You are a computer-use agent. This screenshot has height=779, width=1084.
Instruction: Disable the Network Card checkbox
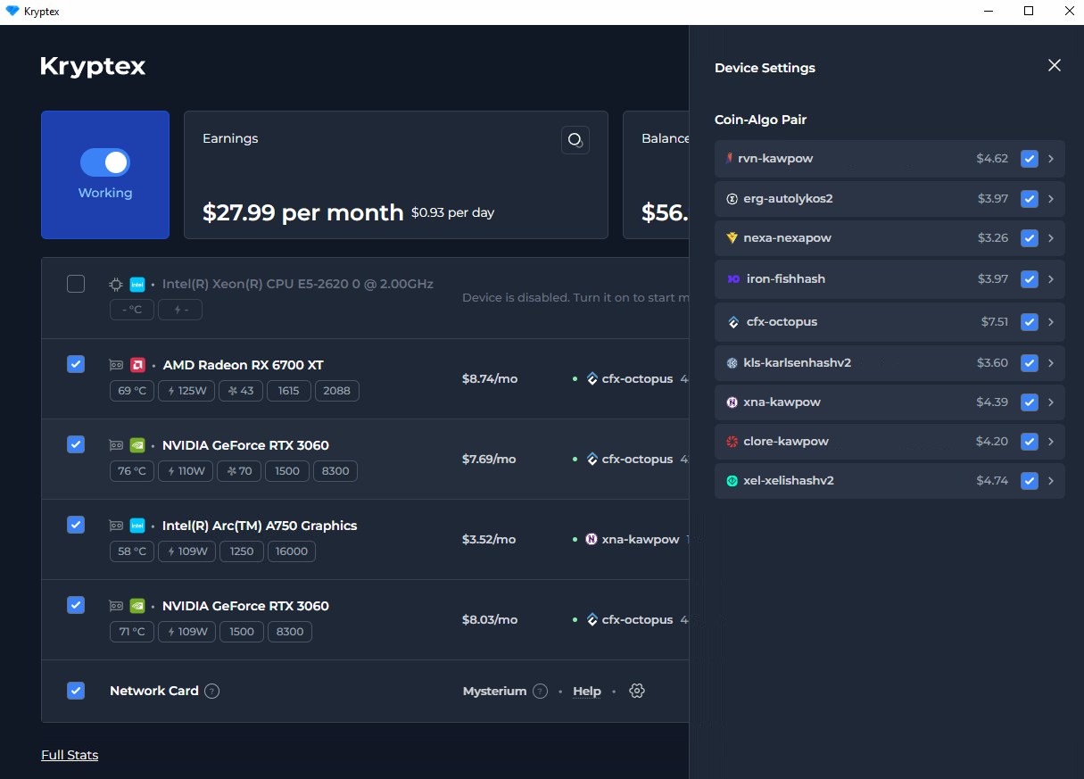(76, 691)
